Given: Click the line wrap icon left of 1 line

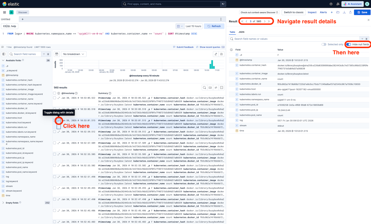Looking at the screenshot, I should pos(2,47).
